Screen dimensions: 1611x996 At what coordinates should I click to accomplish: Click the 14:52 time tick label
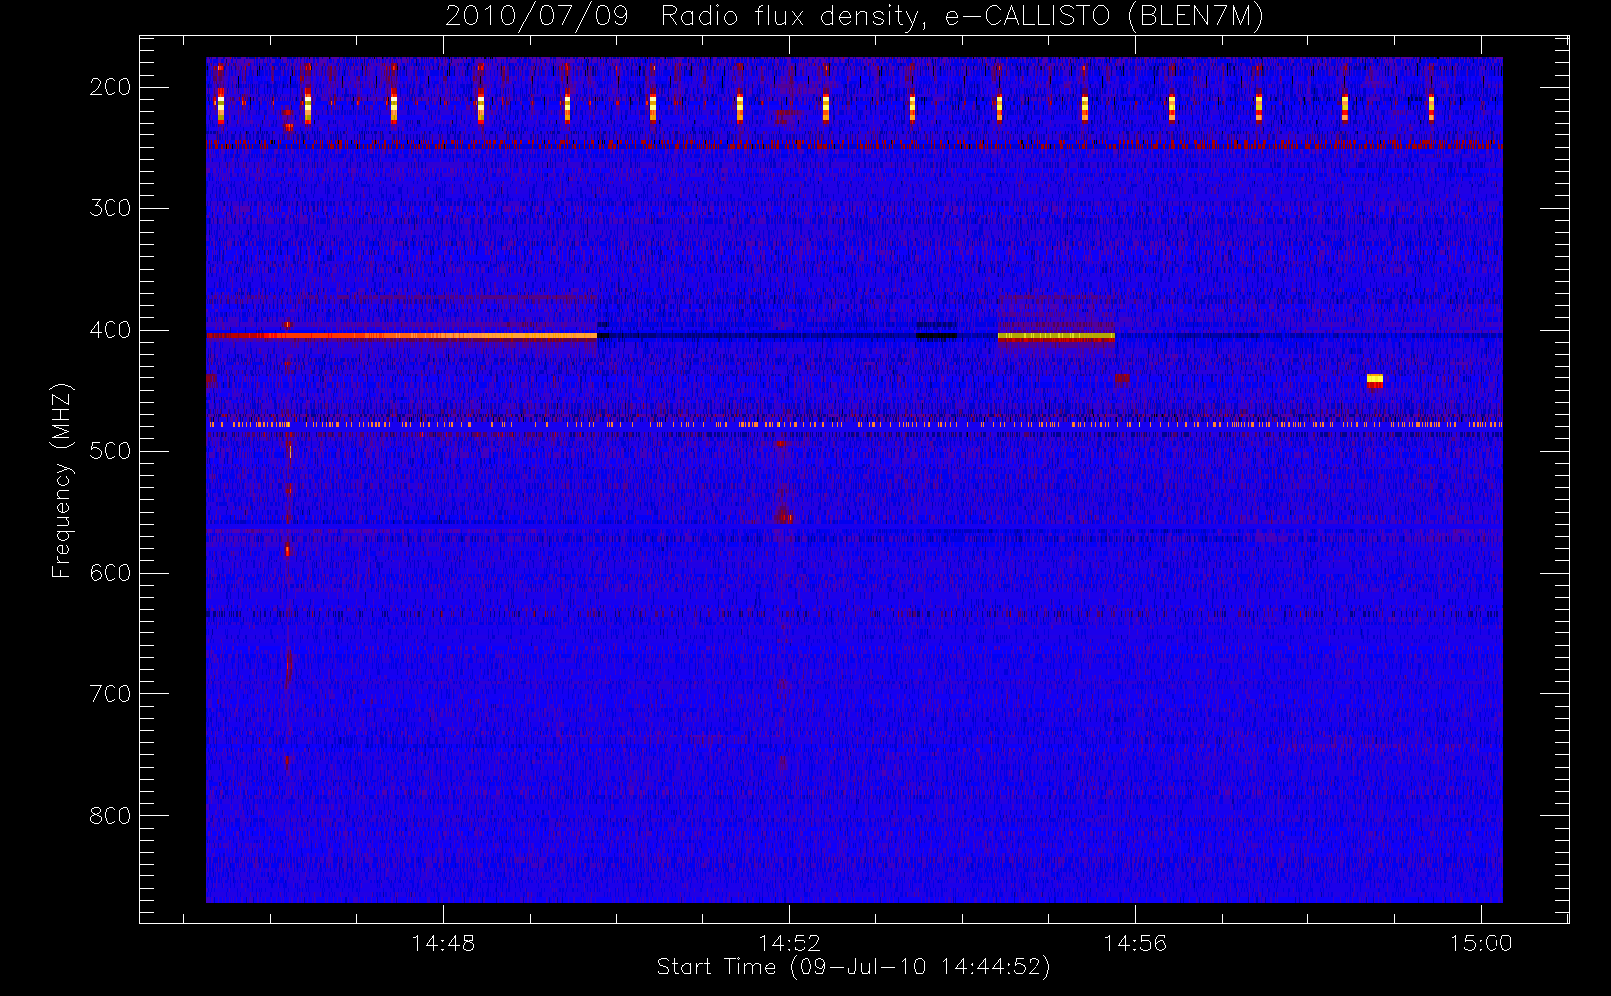[x=790, y=943]
